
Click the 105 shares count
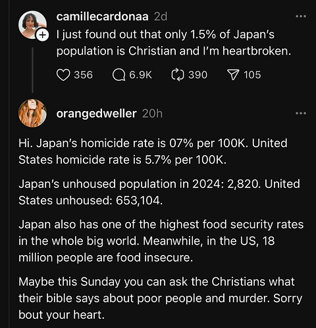point(252,75)
